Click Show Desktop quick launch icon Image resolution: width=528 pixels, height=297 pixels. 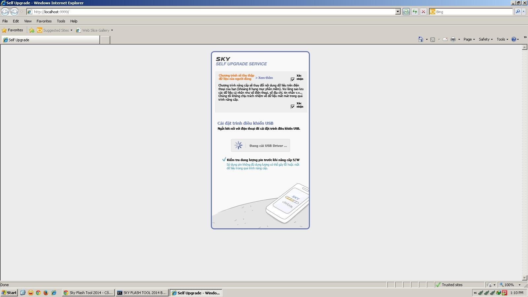click(x=23, y=293)
